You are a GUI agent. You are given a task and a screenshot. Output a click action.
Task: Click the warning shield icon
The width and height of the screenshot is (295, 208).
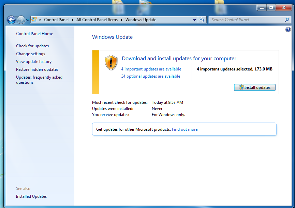coord(111,63)
